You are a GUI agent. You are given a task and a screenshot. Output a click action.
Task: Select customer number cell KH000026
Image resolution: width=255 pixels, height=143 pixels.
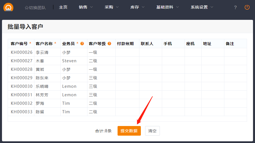tap(22, 52)
